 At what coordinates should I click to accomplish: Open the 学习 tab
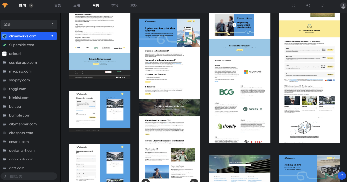115,5
